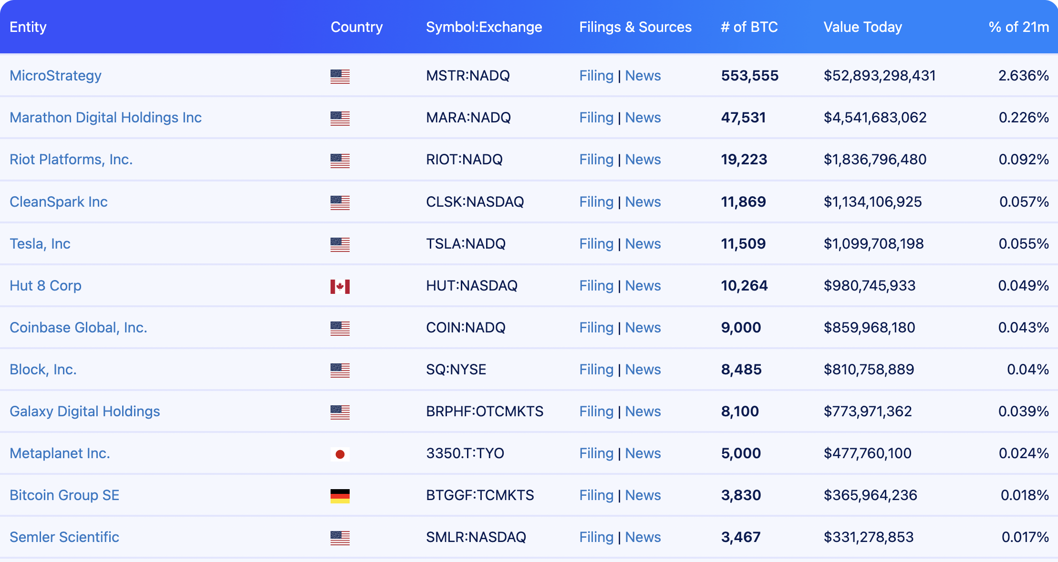
Task: Sort by the % of 21m header
Action: (1019, 27)
